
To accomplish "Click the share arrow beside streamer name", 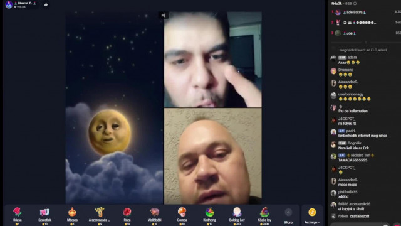I will 46,4.
